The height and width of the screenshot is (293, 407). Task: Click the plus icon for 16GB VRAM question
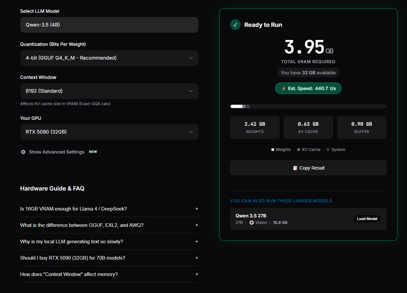[x=197, y=209]
